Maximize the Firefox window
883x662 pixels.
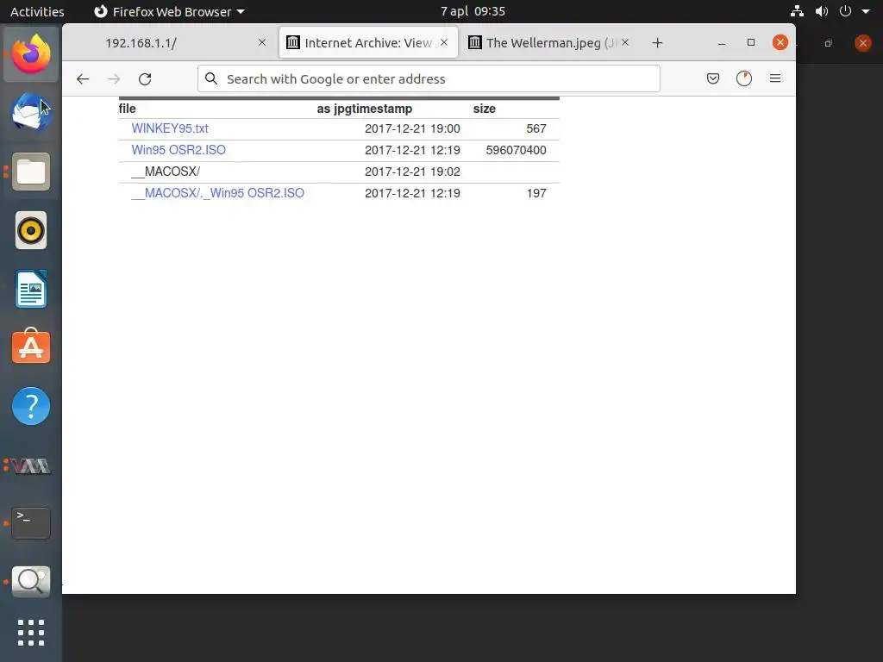click(x=751, y=42)
